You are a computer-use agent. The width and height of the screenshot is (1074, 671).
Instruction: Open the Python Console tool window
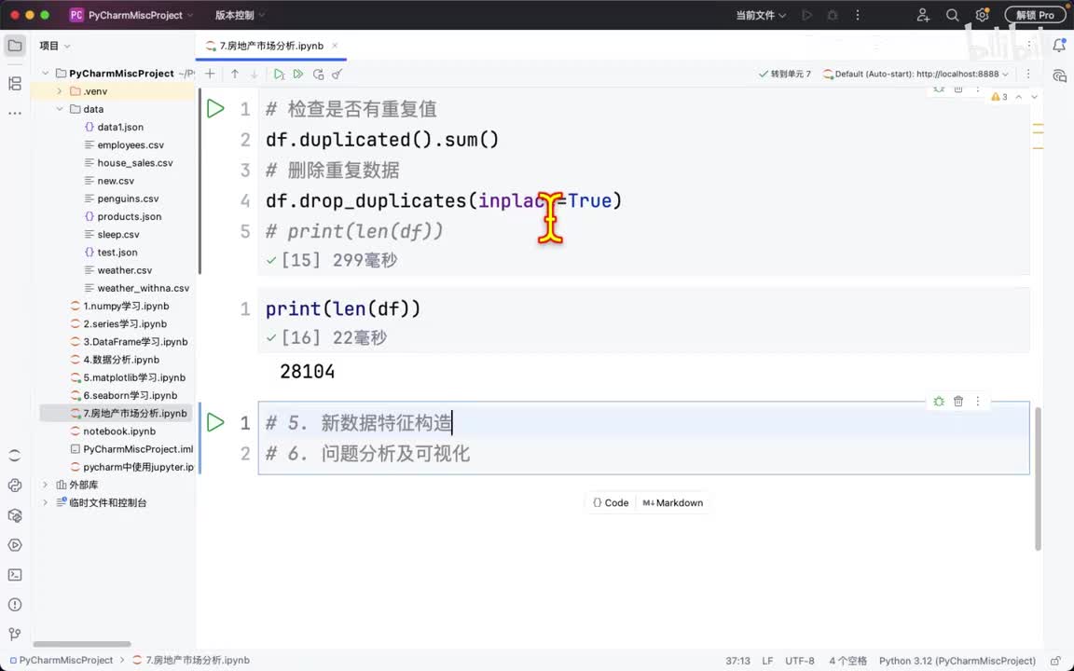coord(15,486)
